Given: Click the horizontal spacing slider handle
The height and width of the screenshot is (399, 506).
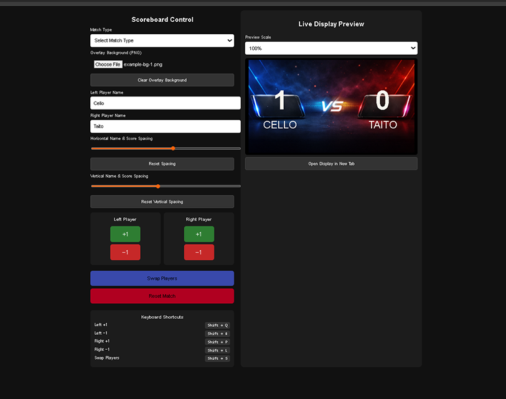Looking at the screenshot, I should 172,148.
